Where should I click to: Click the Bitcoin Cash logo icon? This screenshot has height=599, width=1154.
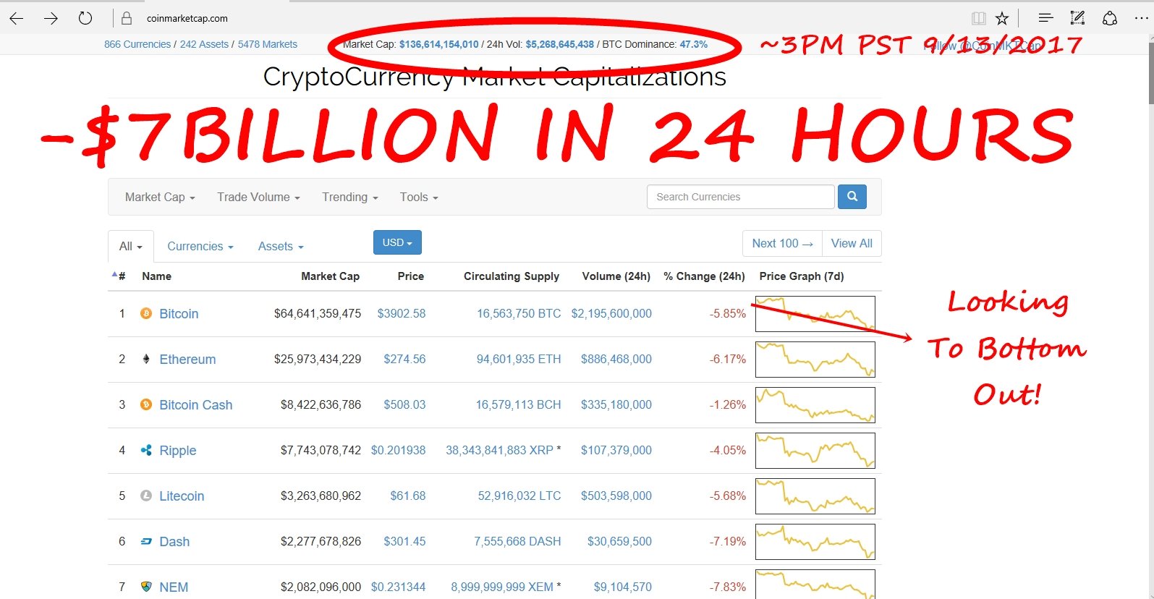[x=146, y=404]
